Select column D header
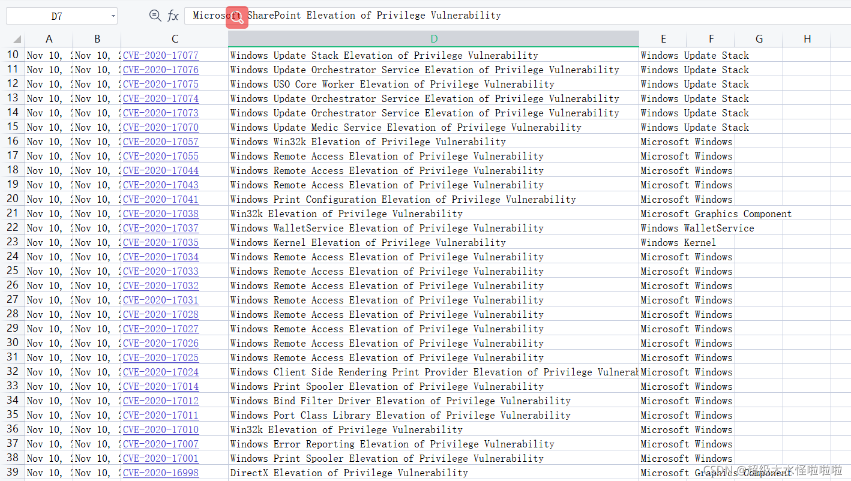851x481 pixels. tap(434, 39)
